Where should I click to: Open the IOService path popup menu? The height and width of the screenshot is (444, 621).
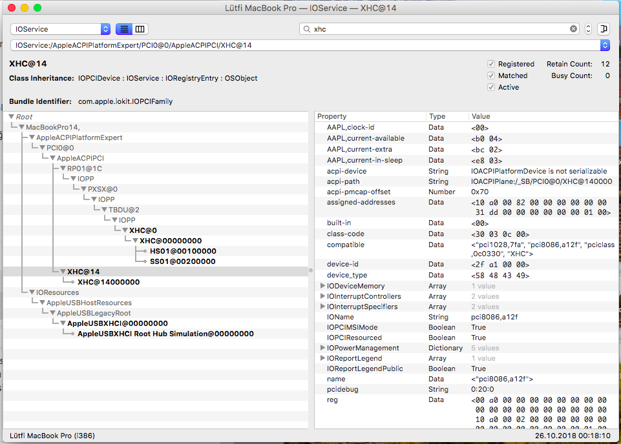coord(605,45)
